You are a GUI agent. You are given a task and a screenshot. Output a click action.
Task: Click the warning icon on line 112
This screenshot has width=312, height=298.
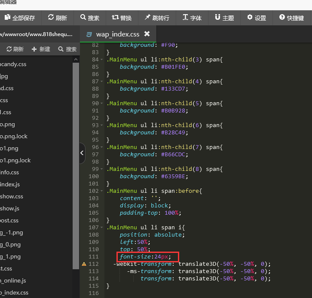[84, 264]
